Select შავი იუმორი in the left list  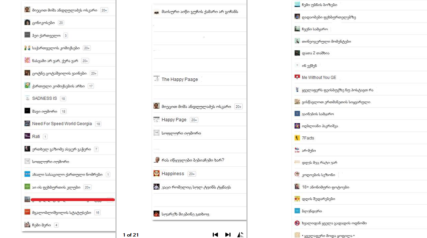pyautogui.click(x=45, y=111)
